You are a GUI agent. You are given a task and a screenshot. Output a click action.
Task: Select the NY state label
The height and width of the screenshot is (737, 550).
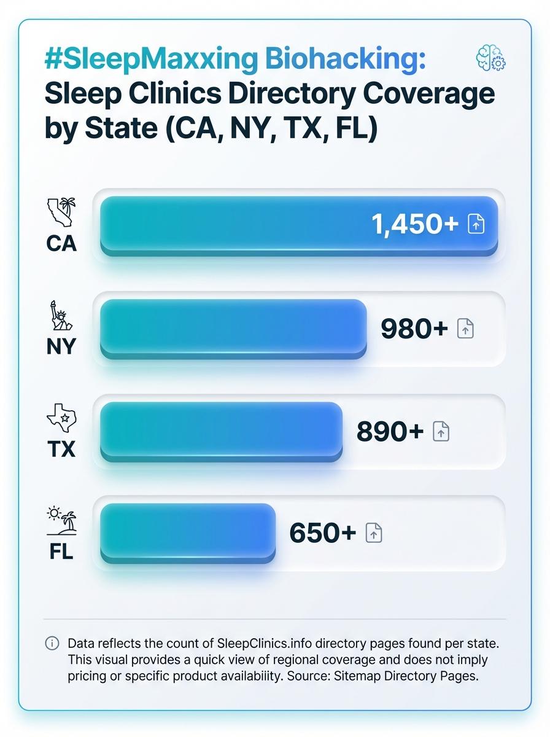pyautogui.click(x=61, y=347)
